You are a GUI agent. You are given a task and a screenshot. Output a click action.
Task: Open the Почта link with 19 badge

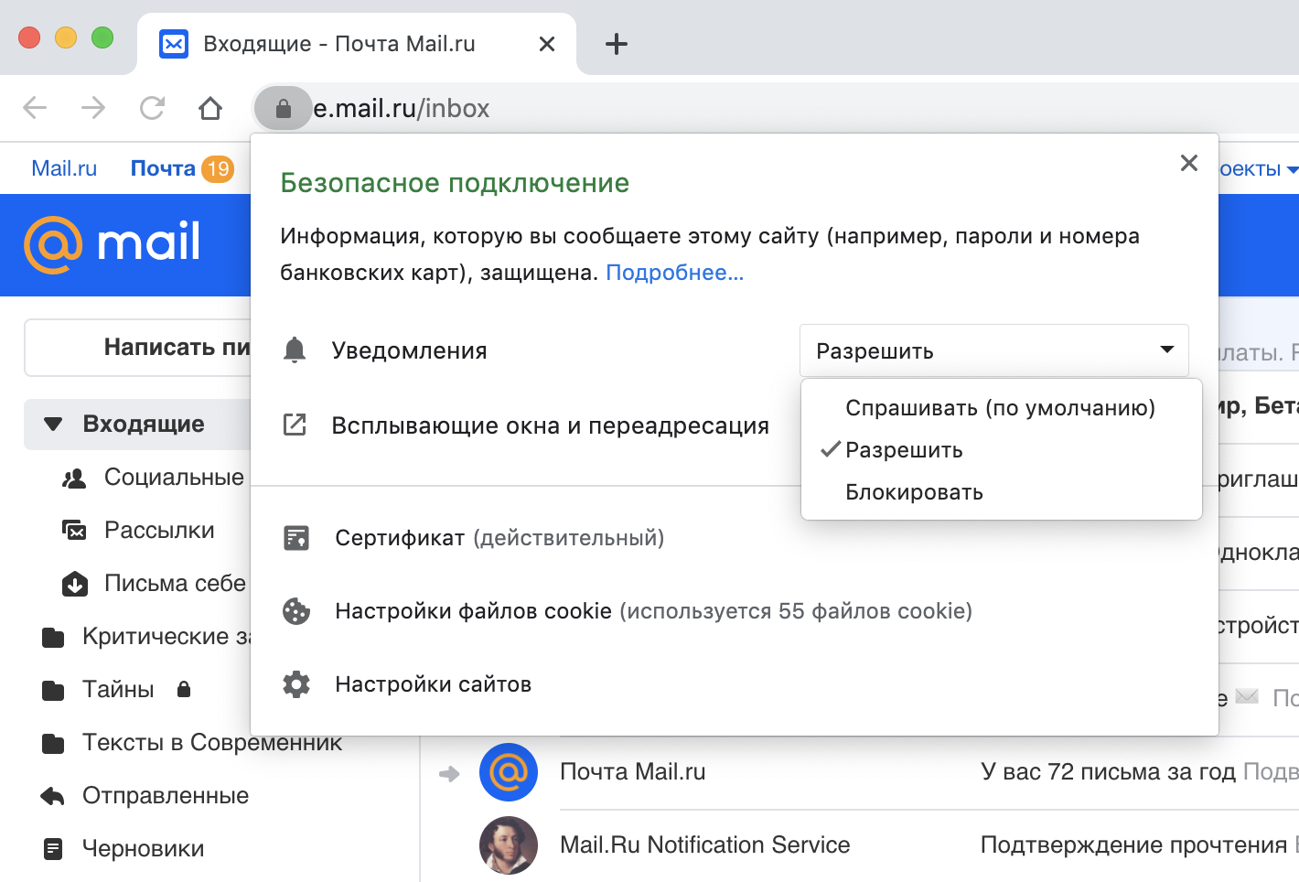point(182,168)
